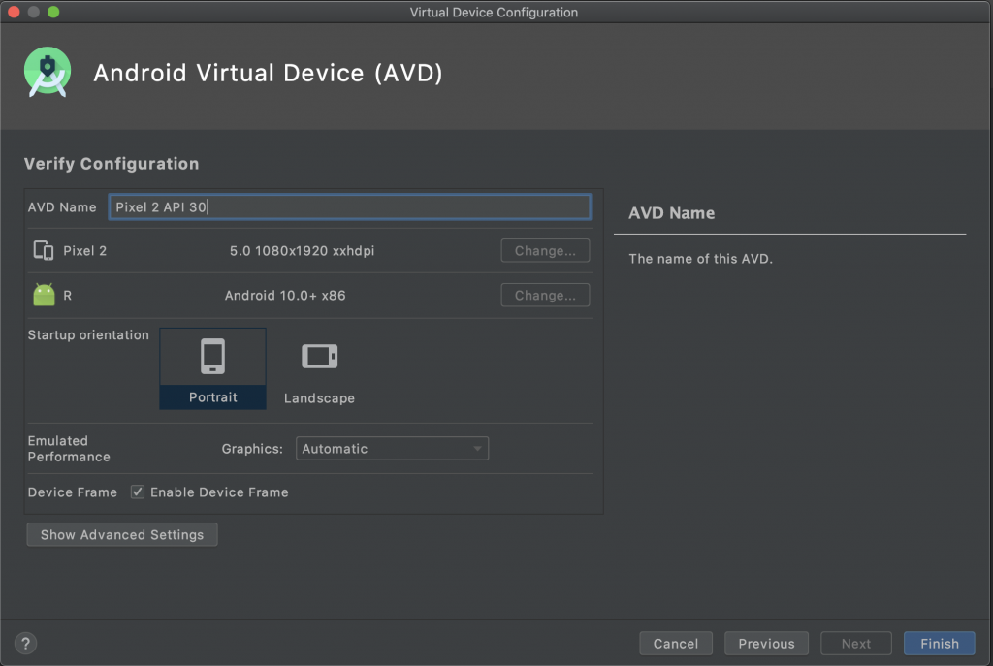This screenshot has height=666, width=993.
Task: Open the Graphics Automatic dropdown
Action: [x=392, y=448]
